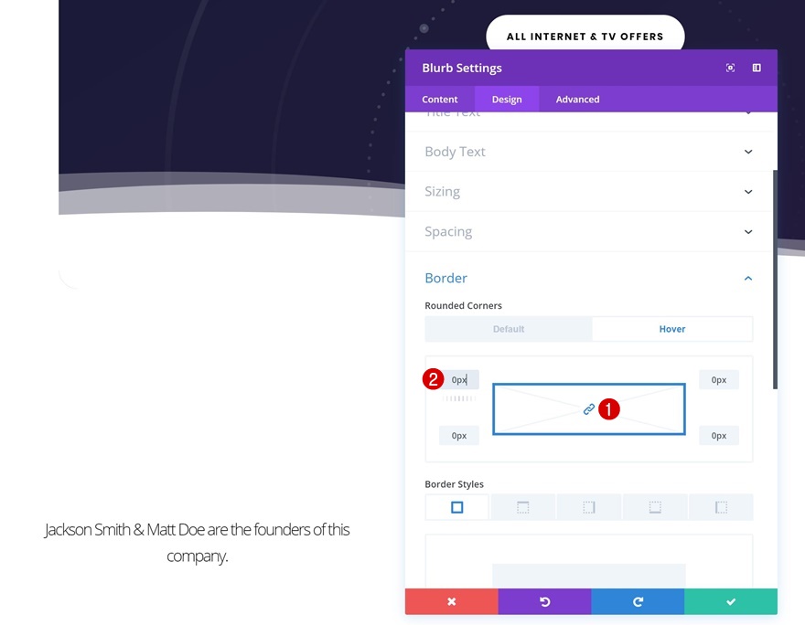This screenshot has width=805, height=625.
Task: Click the Body Text section title
Action: point(455,152)
